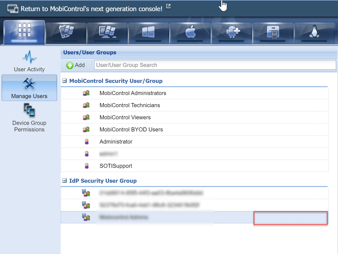The width and height of the screenshot is (338, 254).
Task: Collapse MobiControl Security User/Group section
Action: click(65, 81)
